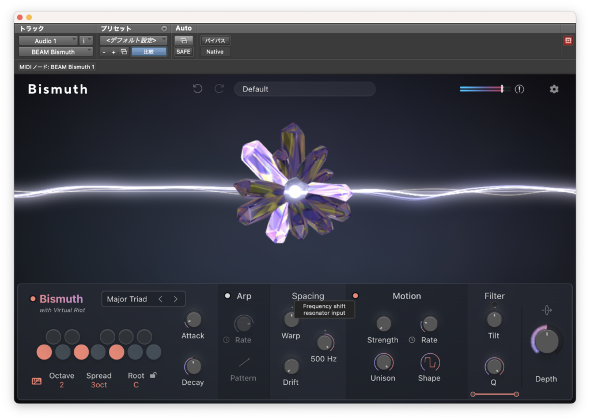Click the Motion Strength knob
The image size is (590, 420).
click(x=383, y=324)
